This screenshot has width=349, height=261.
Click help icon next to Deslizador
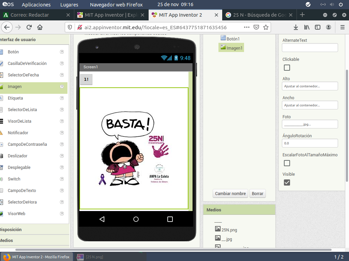click(62, 156)
